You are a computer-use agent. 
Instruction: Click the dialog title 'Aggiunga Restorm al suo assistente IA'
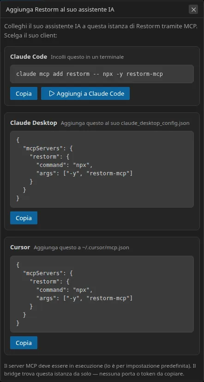click(x=60, y=10)
